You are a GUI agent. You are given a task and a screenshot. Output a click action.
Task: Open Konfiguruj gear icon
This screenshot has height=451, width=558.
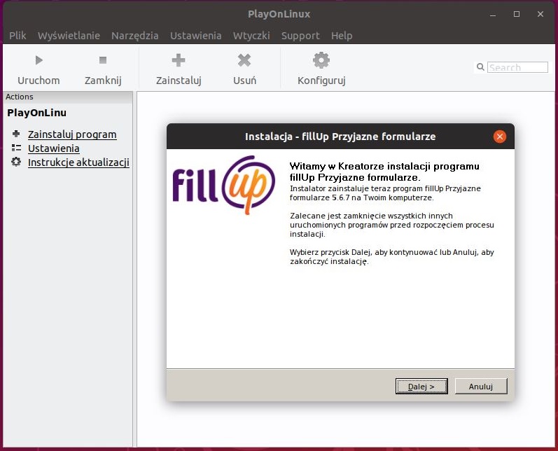click(321, 60)
